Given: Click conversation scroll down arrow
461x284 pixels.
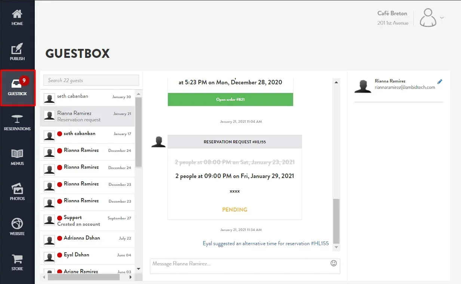Looking at the screenshot, I should click(336, 247).
